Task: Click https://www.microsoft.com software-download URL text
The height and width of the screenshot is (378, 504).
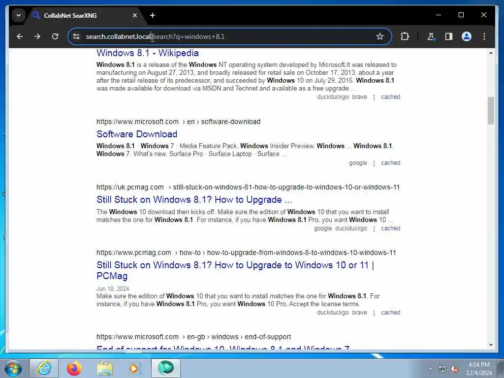Action: 178,122
